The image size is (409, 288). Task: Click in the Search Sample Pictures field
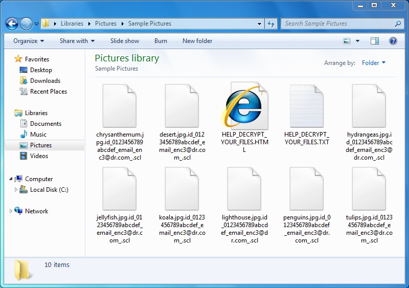tap(337, 24)
